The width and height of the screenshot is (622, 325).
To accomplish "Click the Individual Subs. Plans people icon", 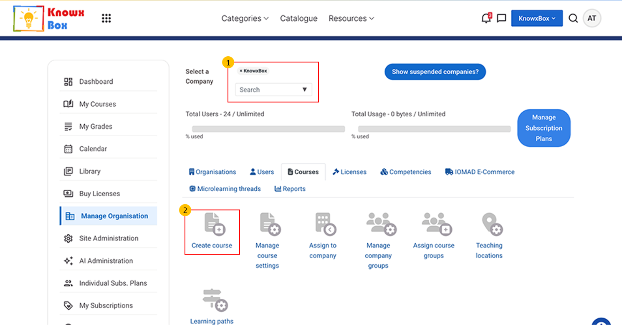I will coord(68,283).
